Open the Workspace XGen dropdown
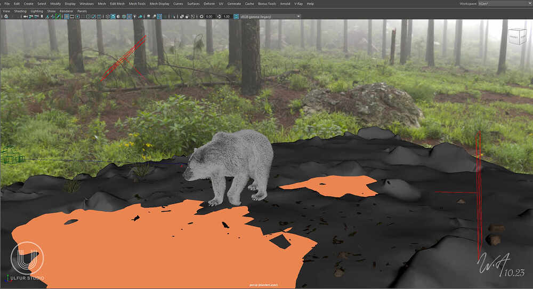 pos(505,4)
